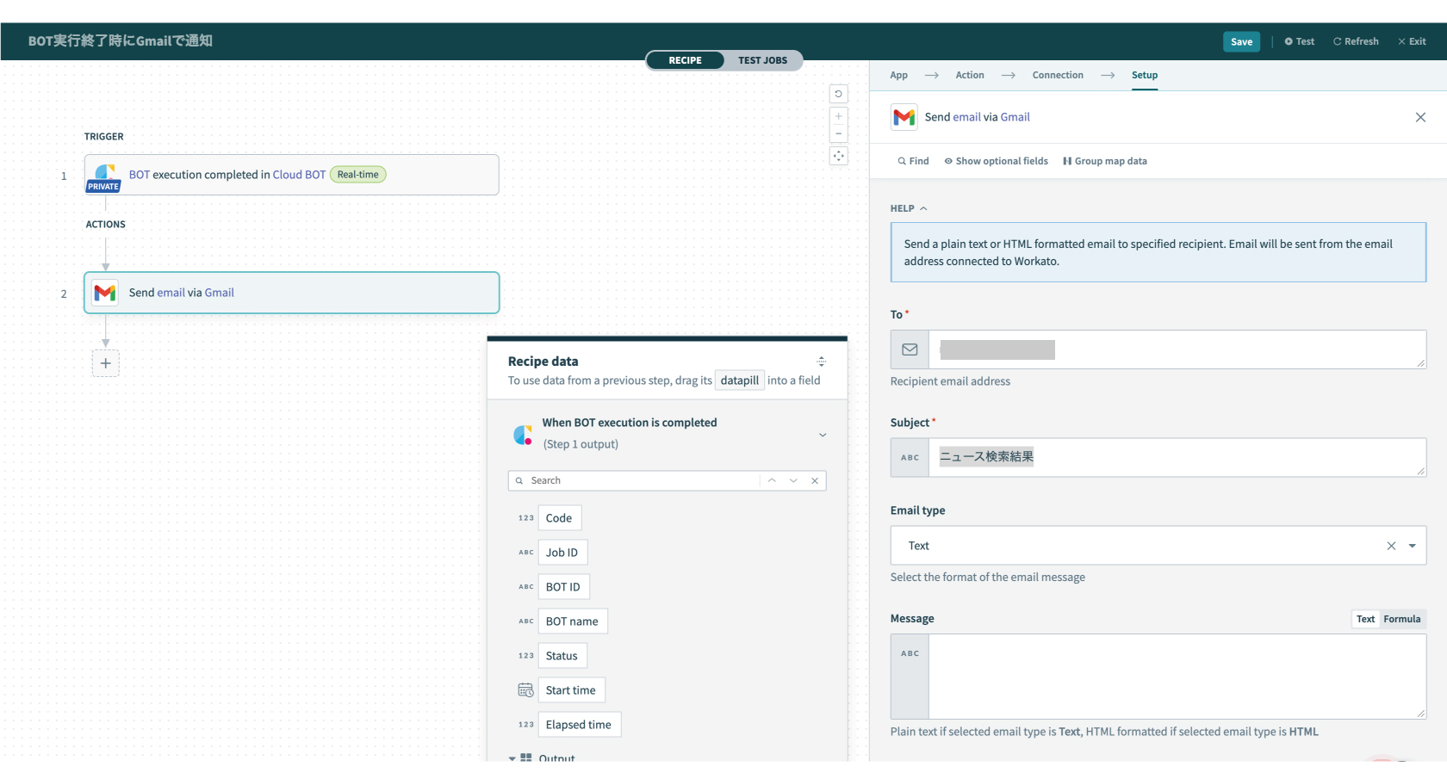Click the undo/reset canvas icon
This screenshot has height=779, width=1447.
(838, 94)
